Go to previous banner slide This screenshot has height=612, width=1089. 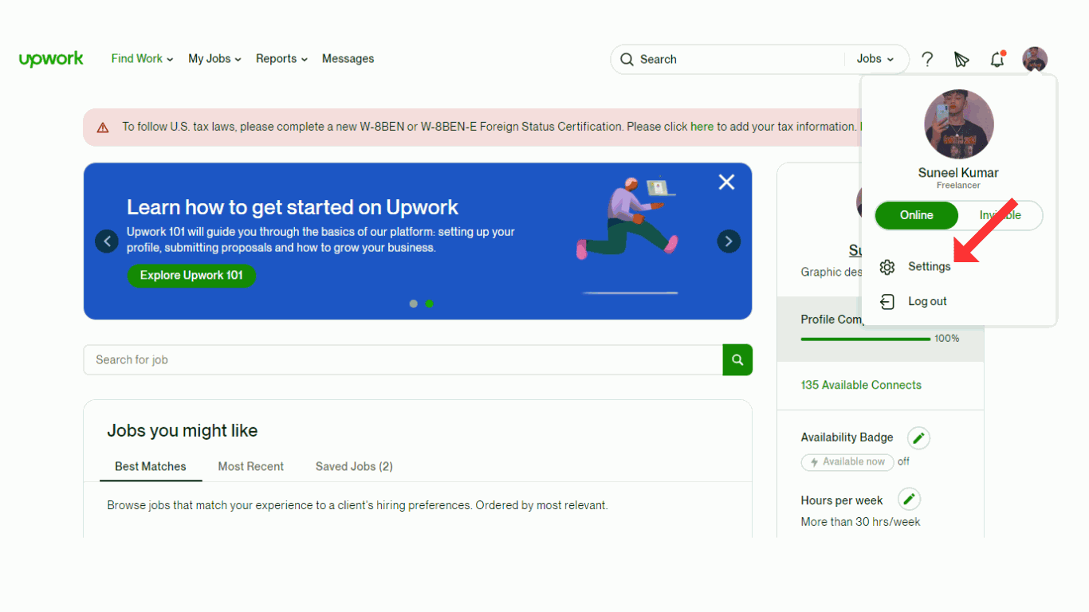coord(107,241)
